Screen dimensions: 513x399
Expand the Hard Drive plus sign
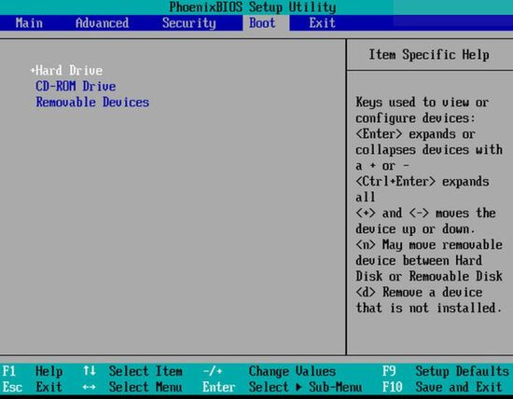tap(33, 70)
